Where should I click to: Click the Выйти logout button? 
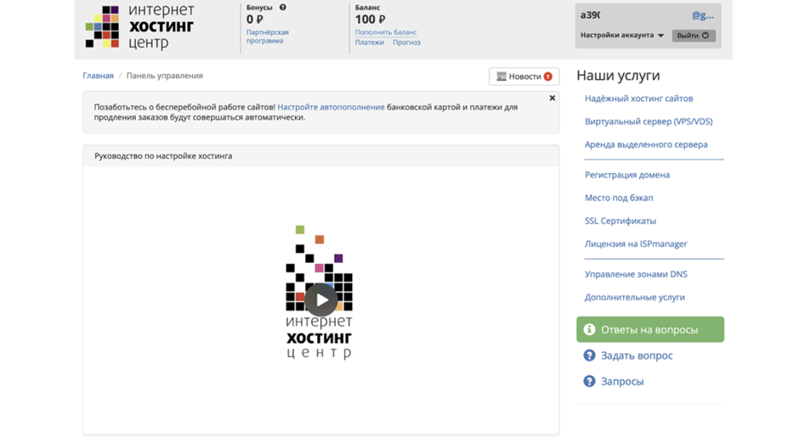tap(694, 35)
